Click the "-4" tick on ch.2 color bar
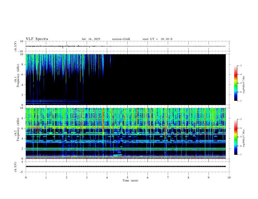258x199 pixels. tap(240, 128)
